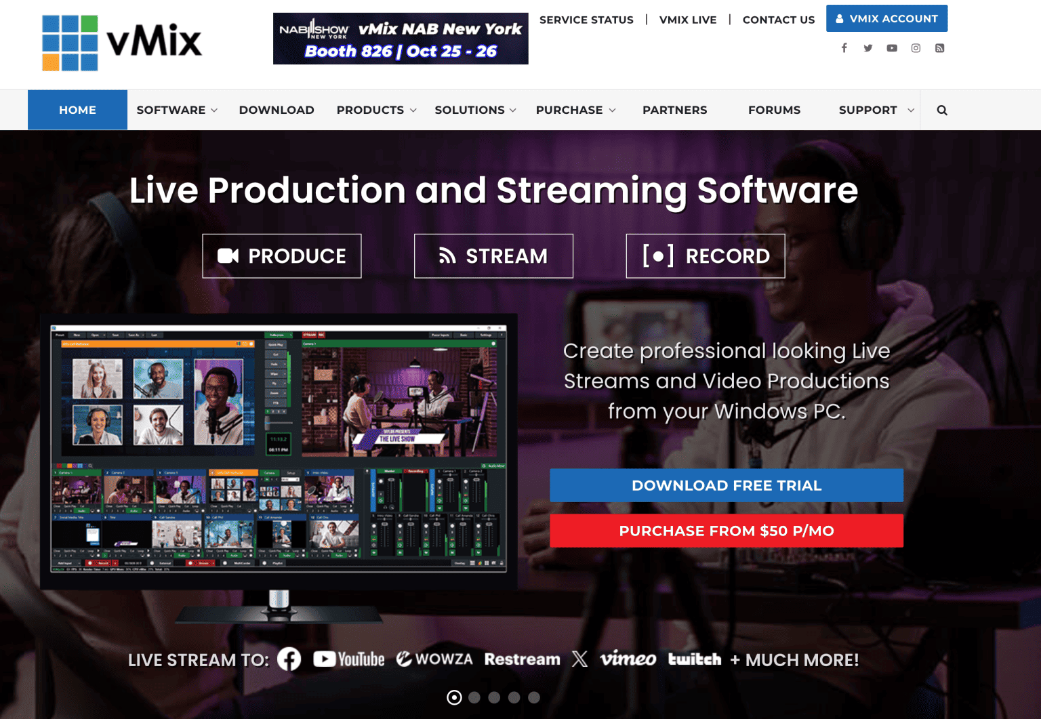The height and width of the screenshot is (719, 1041).
Task: Open the RSS feed icon
Action: tap(939, 47)
